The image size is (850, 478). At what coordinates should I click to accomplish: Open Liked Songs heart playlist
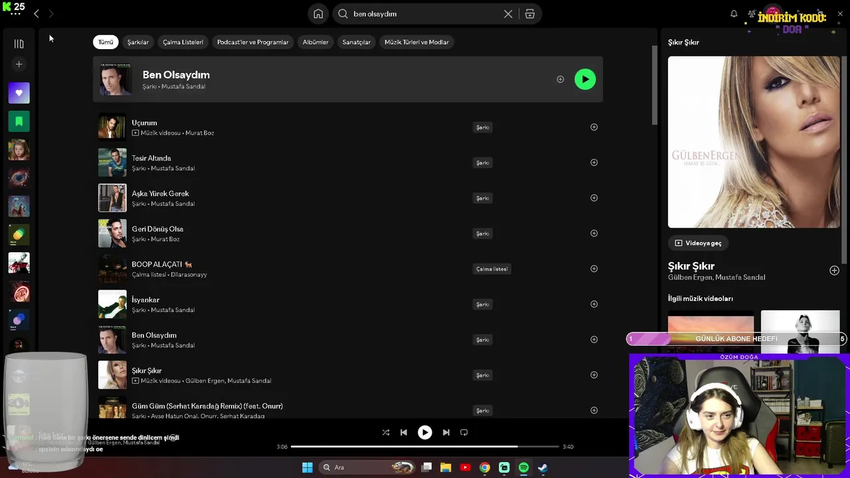pyautogui.click(x=19, y=93)
